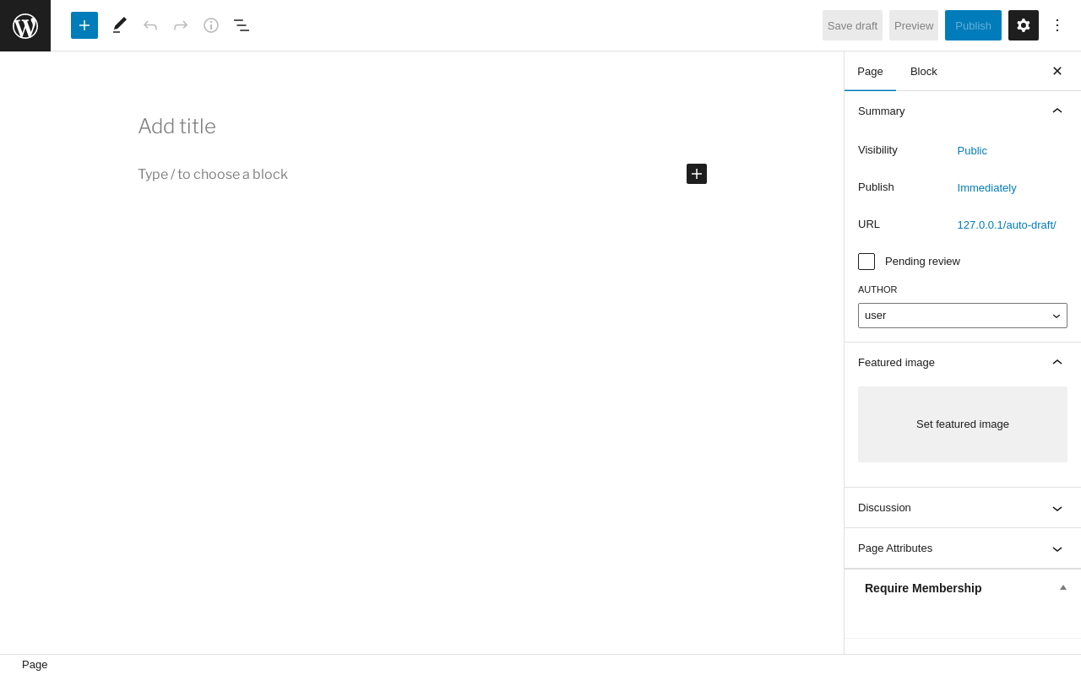Click Set featured image
The width and height of the screenshot is (1081, 675).
[x=963, y=424]
